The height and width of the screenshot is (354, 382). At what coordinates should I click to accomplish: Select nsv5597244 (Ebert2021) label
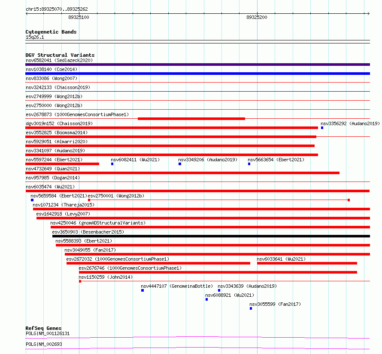click(54, 160)
